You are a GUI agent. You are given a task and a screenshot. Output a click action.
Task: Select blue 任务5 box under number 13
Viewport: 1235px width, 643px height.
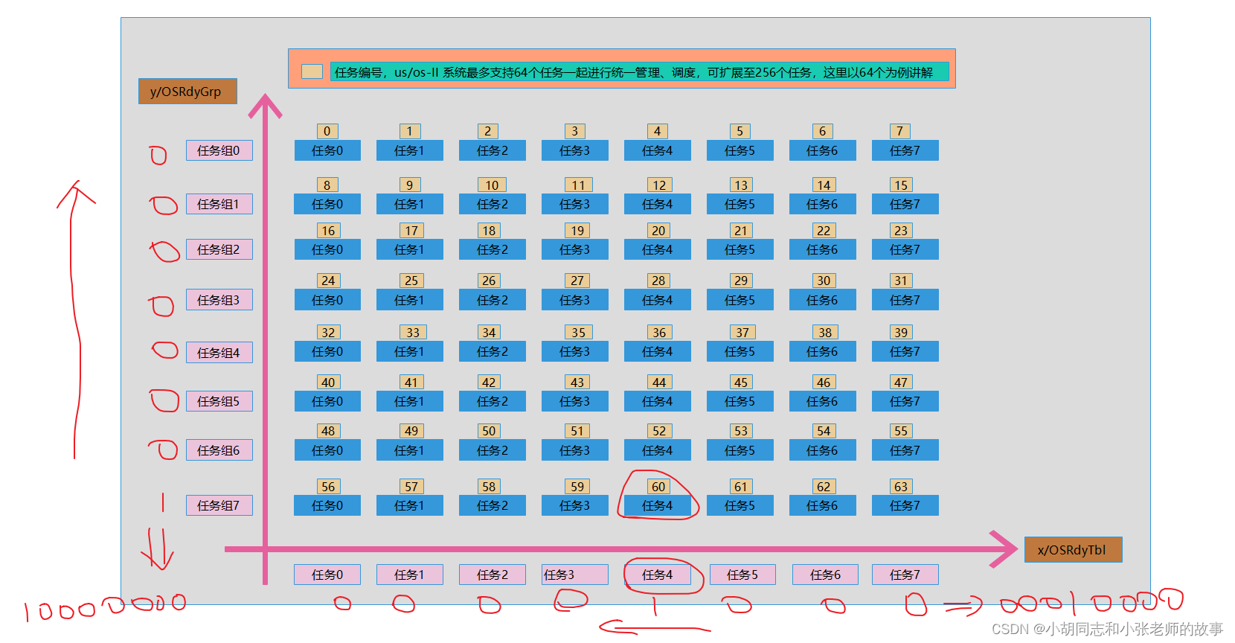[740, 204]
